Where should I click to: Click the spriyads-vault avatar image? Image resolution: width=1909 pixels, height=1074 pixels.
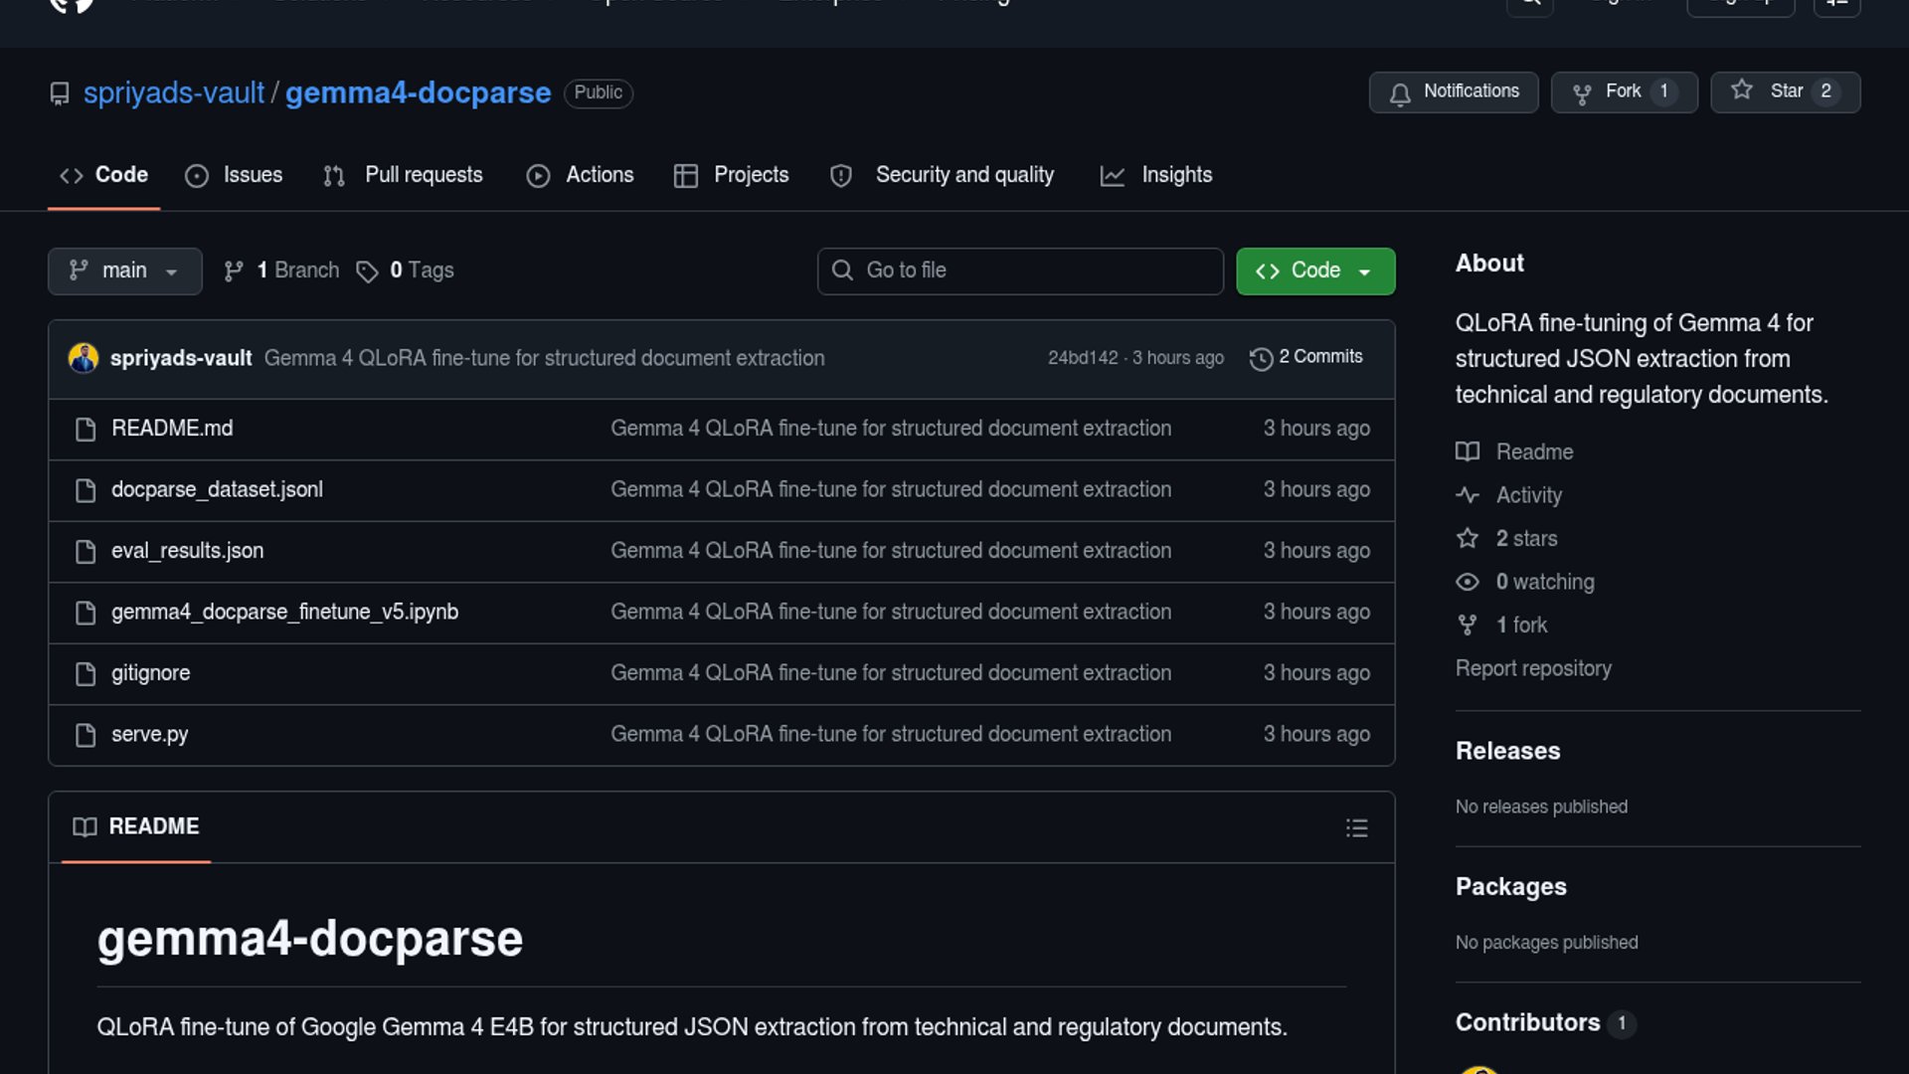pos(84,358)
